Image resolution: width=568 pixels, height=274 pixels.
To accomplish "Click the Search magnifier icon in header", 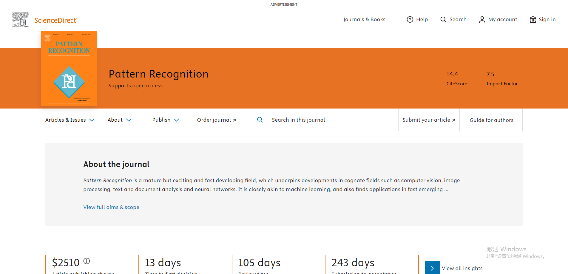I will 443,19.
